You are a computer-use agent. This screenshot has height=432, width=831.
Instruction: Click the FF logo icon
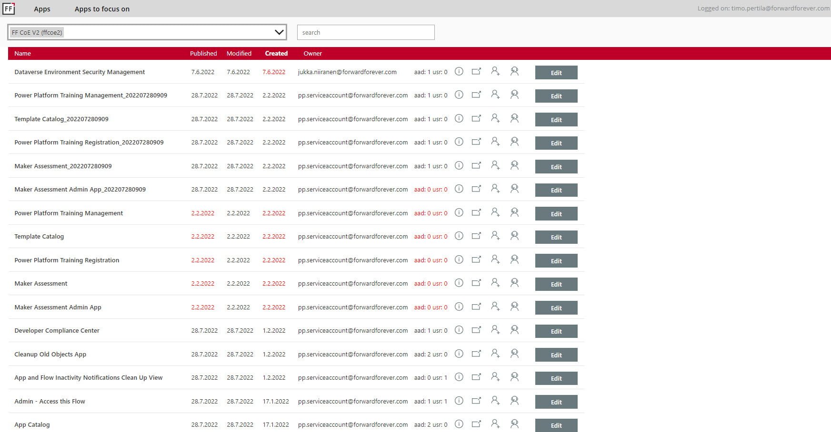pos(9,9)
